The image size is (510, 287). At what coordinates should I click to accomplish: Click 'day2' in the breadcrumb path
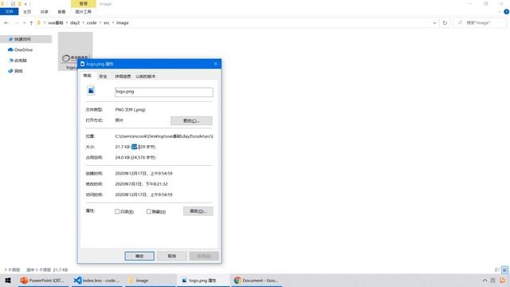click(75, 23)
